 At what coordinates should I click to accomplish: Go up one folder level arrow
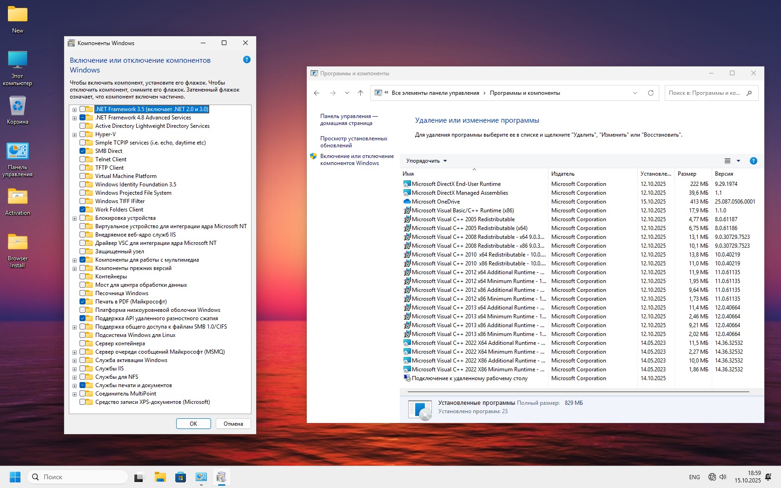tap(360, 93)
